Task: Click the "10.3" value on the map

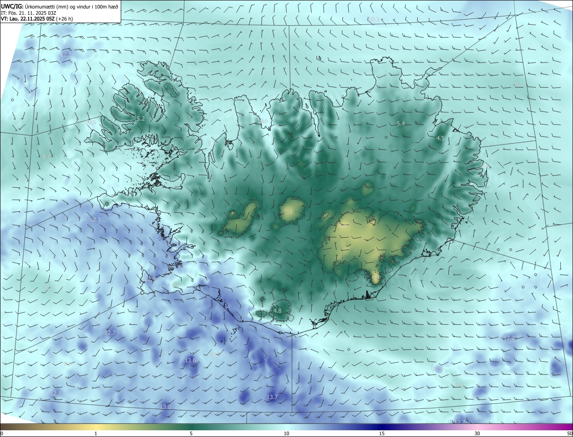Action: tap(374, 19)
